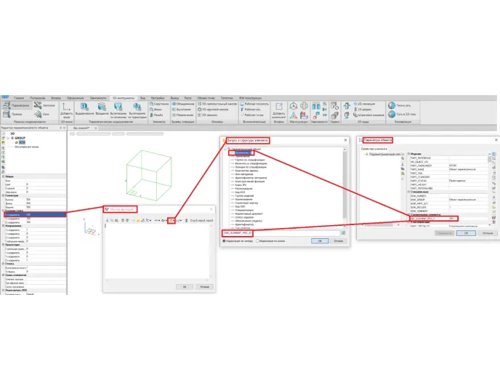Create a 2D-разрез section view
500x390 pixels.
363,109
